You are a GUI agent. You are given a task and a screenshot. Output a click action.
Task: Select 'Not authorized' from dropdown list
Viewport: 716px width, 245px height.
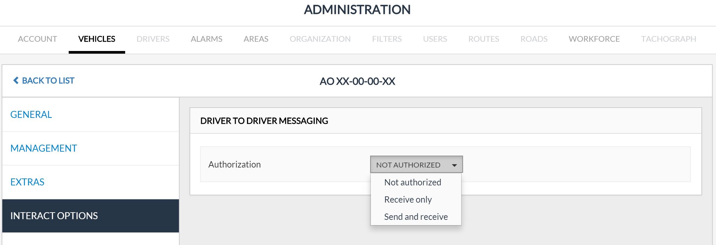coord(412,182)
